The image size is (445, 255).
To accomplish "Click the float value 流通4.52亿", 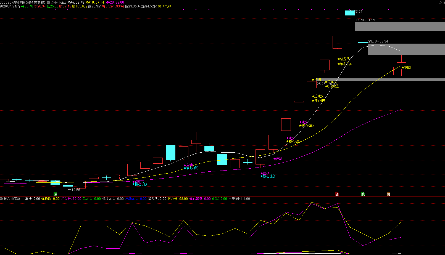I will [149, 6].
